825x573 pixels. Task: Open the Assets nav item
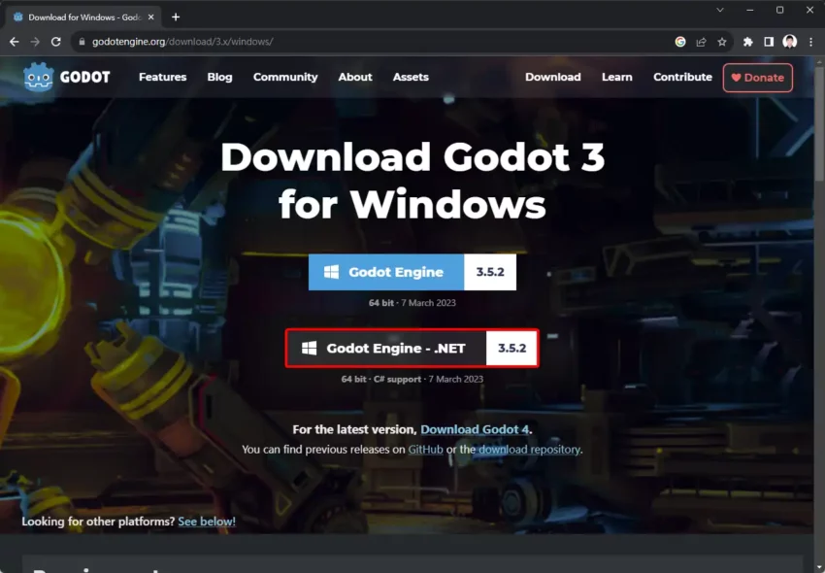point(411,77)
